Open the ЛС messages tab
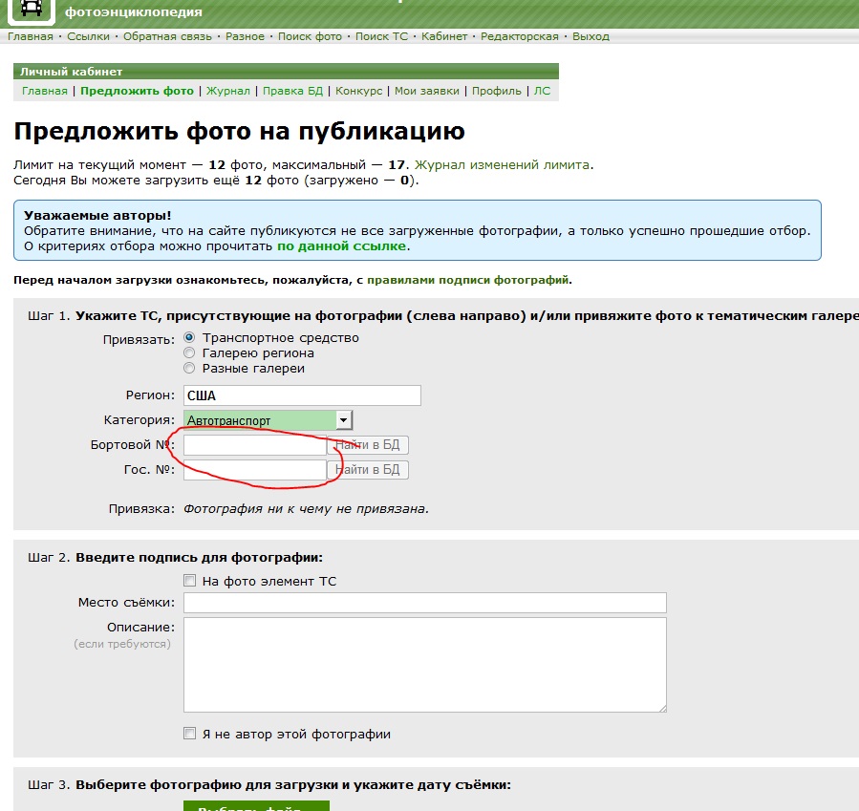859x811 pixels. click(542, 91)
